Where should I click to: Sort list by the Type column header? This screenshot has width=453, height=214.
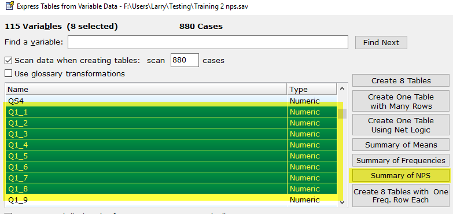[312, 89]
